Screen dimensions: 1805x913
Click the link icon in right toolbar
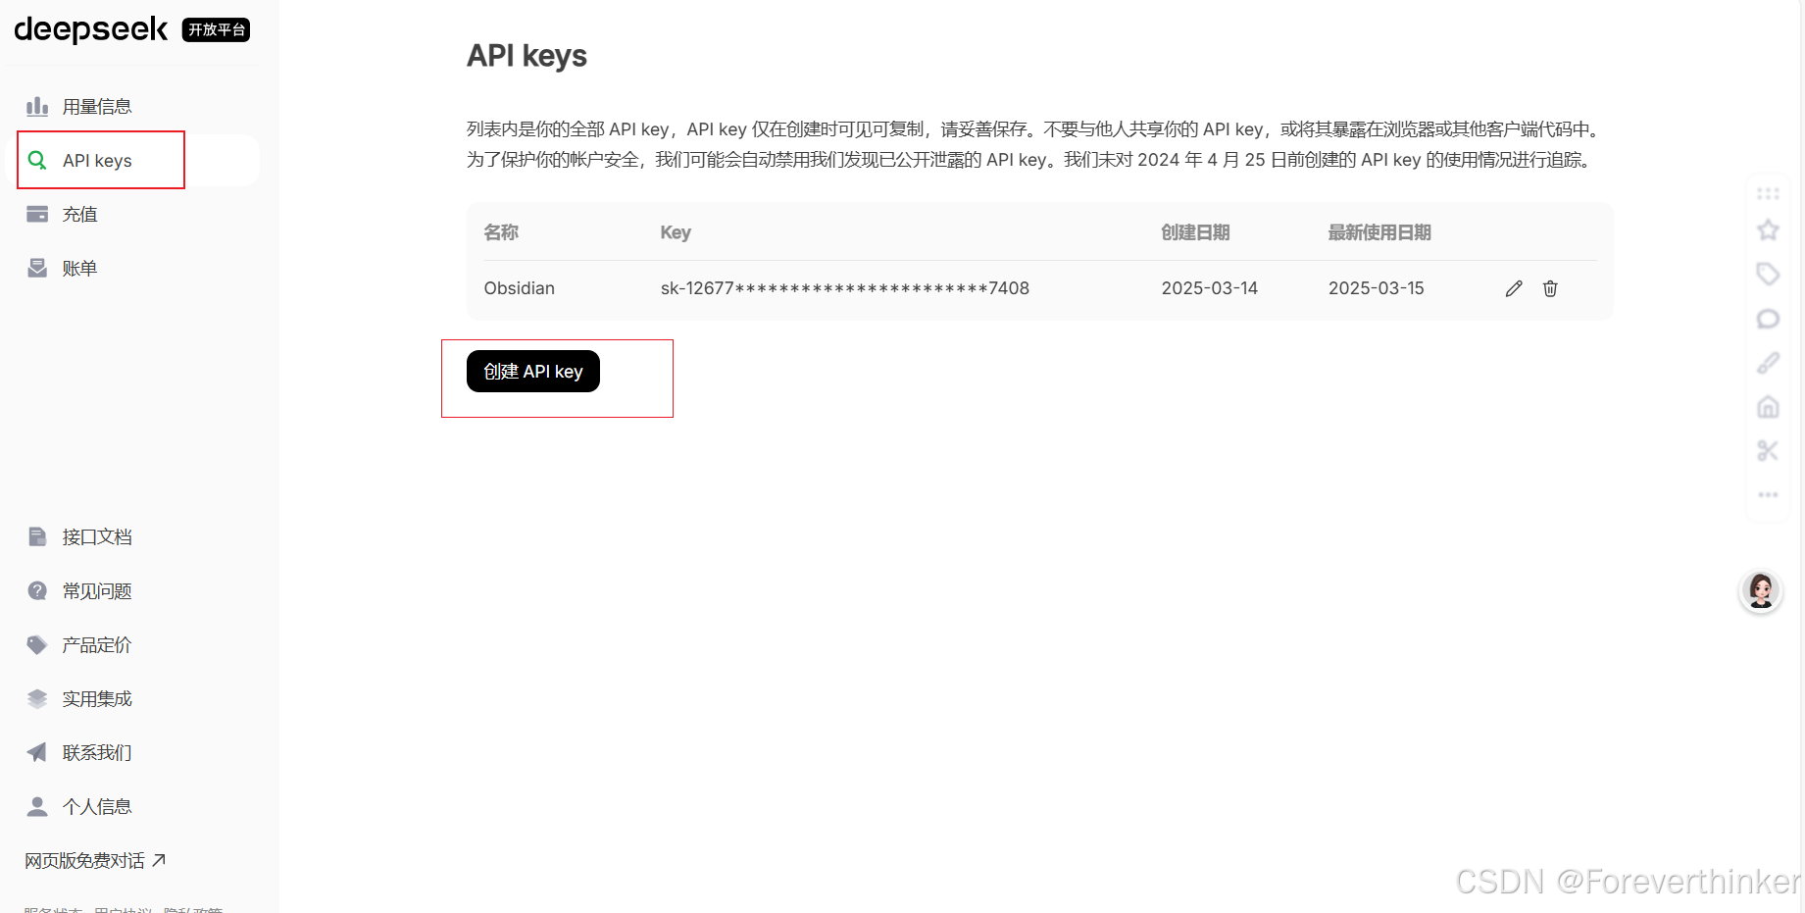coord(1768,363)
